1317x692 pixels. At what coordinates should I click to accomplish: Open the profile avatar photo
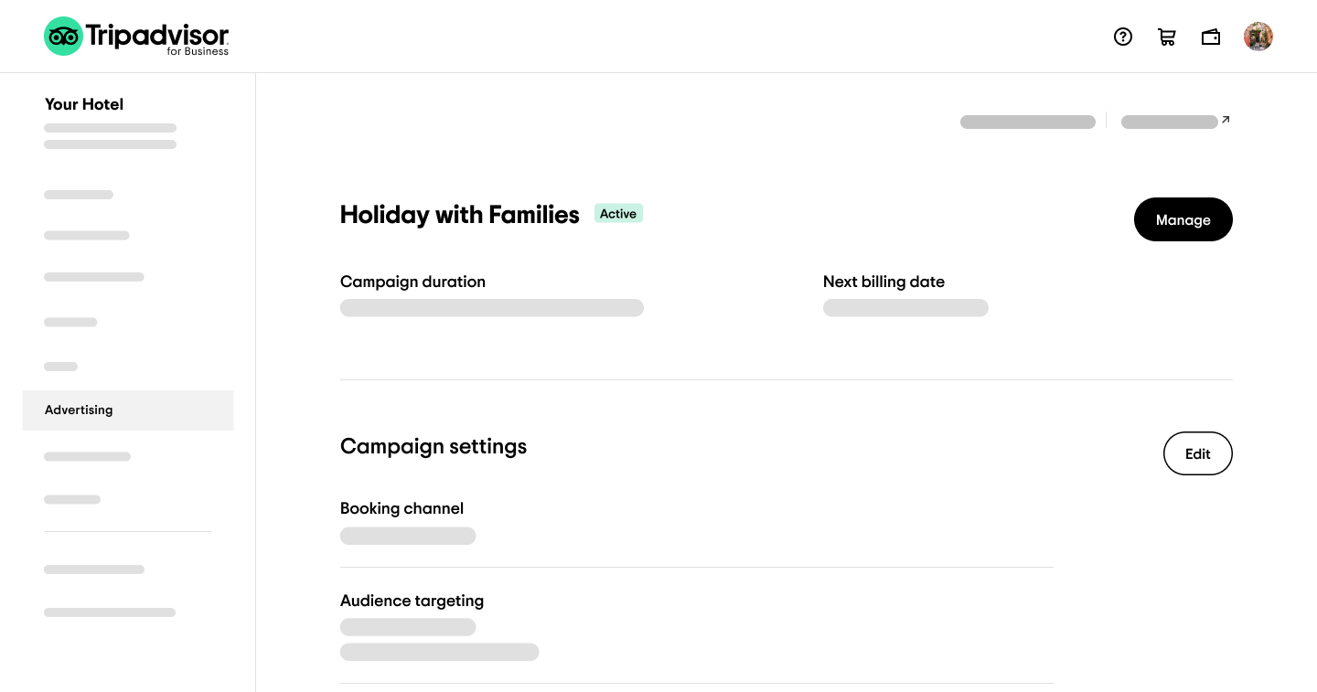pyautogui.click(x=1258, y=37)
